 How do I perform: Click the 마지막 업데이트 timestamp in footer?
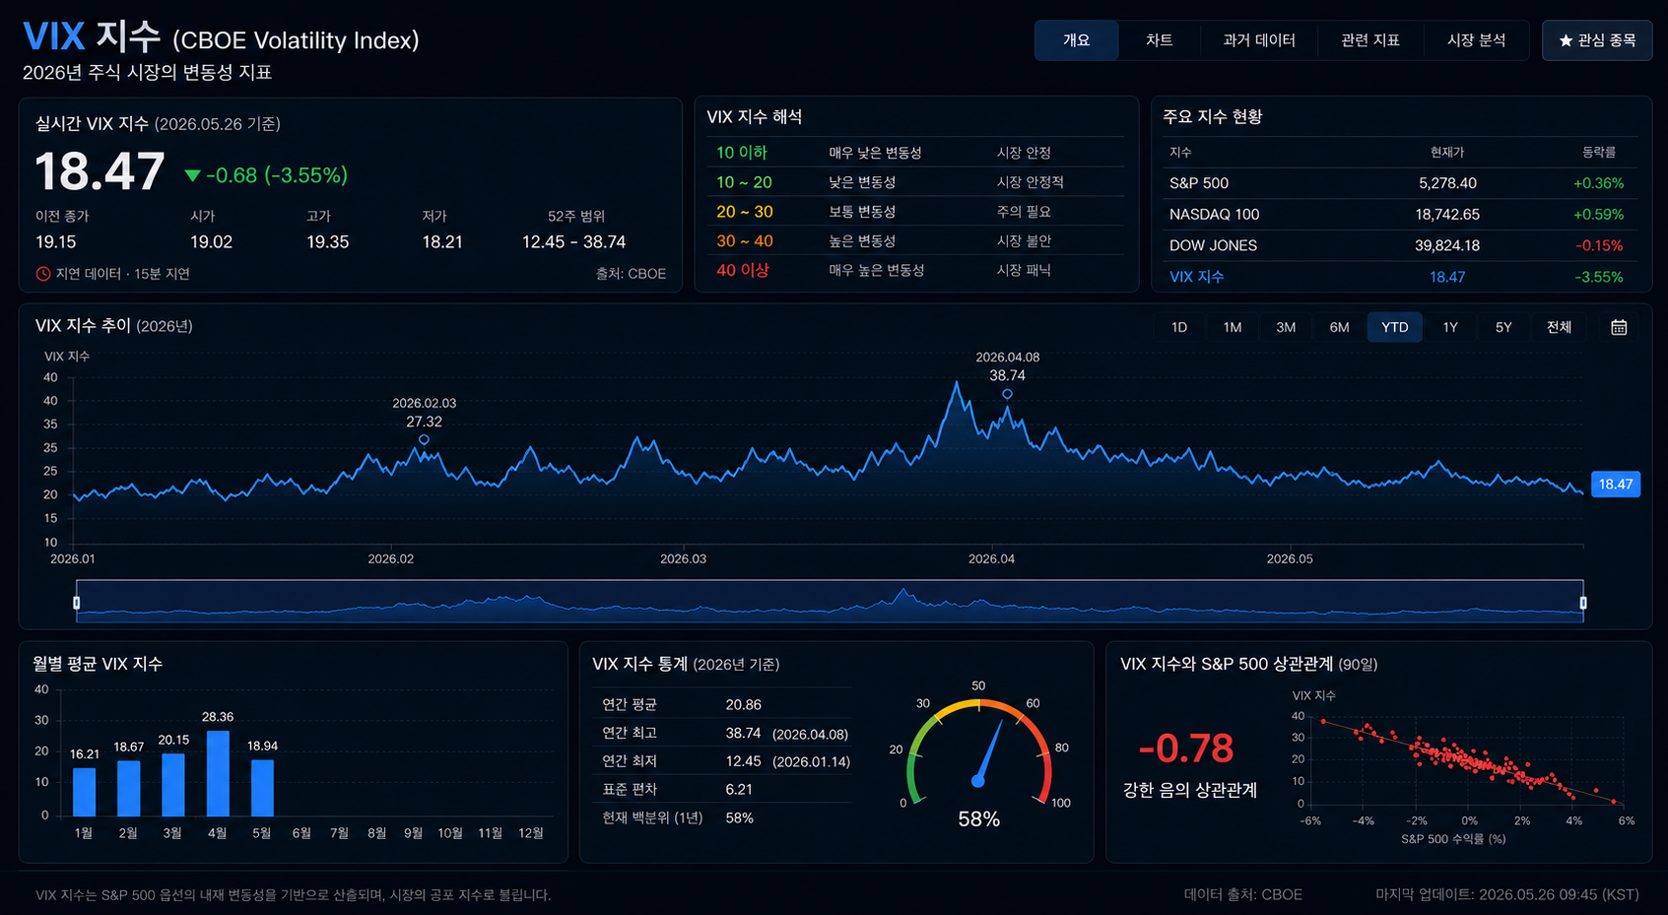[x=1507, y=894]
